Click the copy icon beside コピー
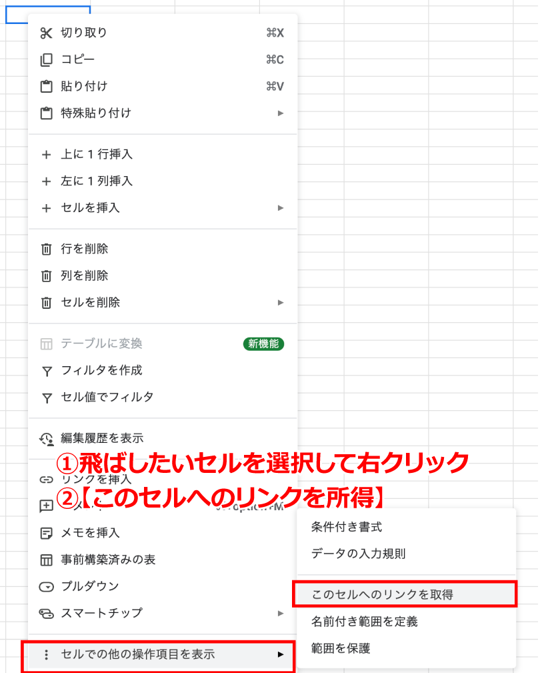This screenshot has height=673, width=540. 46,60
